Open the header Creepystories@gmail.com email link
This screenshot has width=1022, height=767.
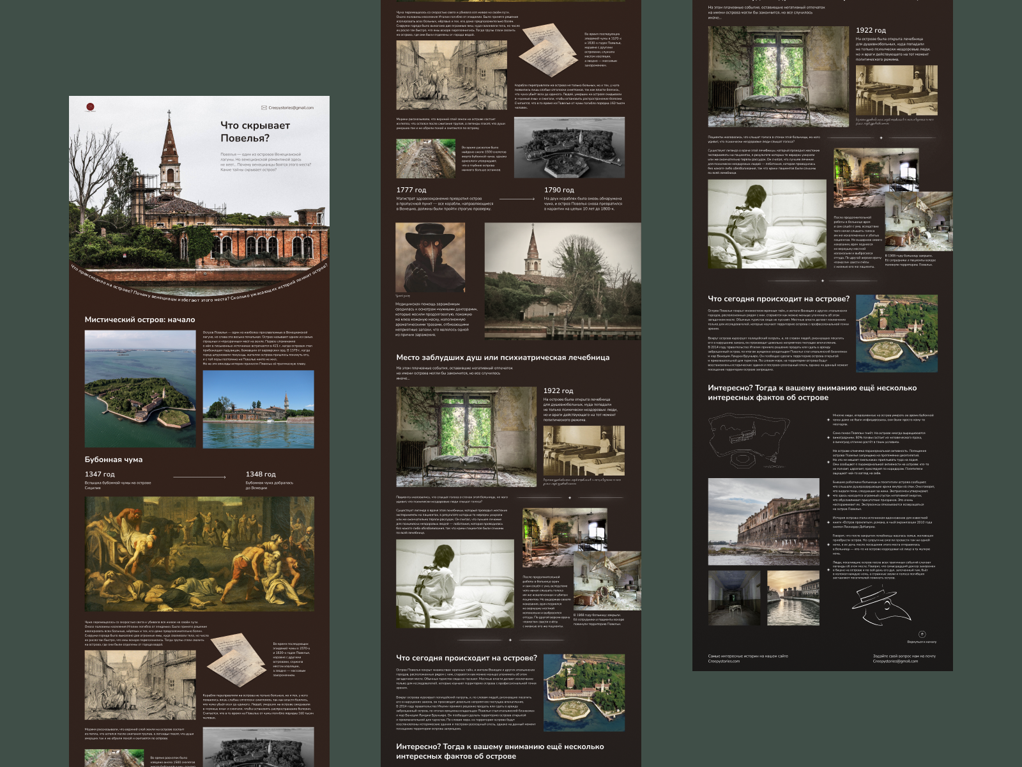coord(291,107)
